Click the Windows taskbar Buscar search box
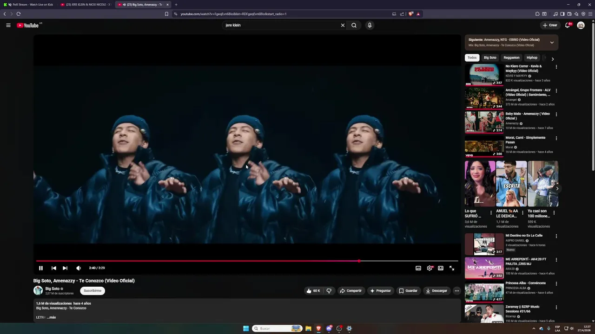 (x=278, y=328)
